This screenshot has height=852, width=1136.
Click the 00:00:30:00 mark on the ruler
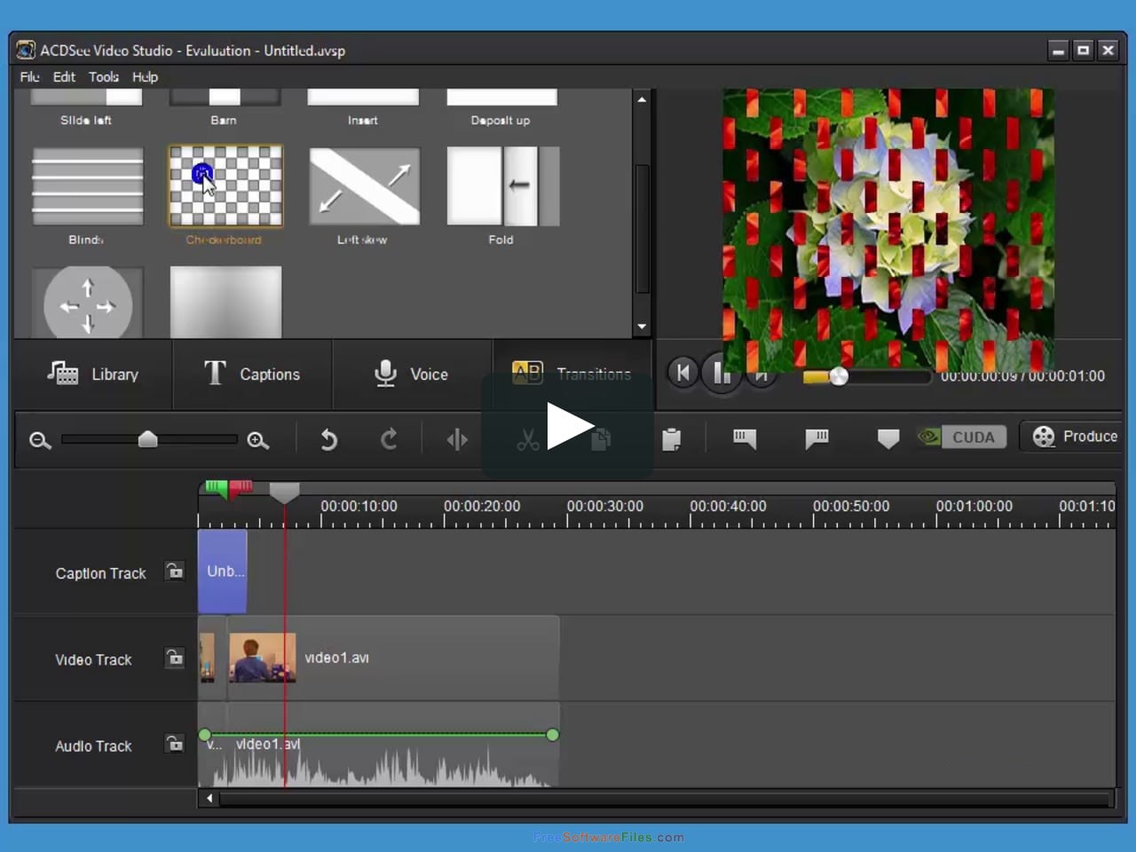point(605,506)
